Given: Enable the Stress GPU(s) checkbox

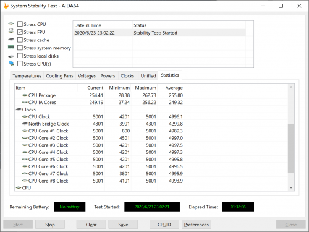Looking at the screenshot, I should (x=20, y=64).
